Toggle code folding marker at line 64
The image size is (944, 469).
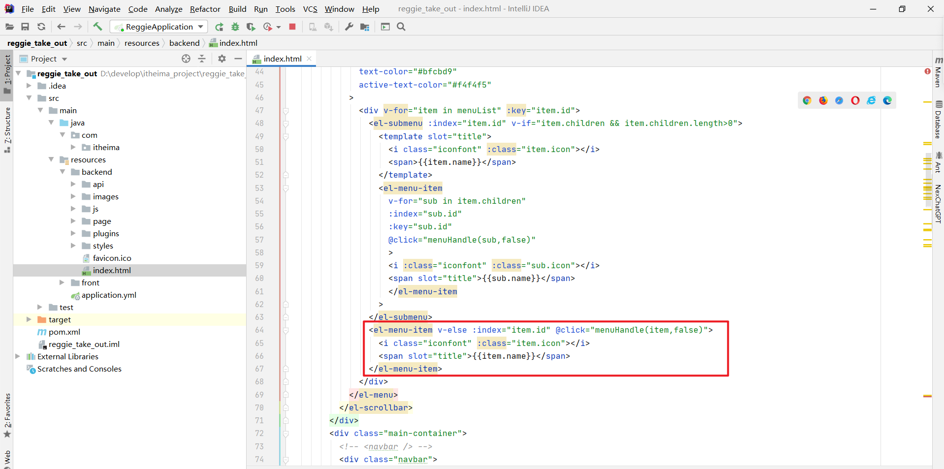286,330
